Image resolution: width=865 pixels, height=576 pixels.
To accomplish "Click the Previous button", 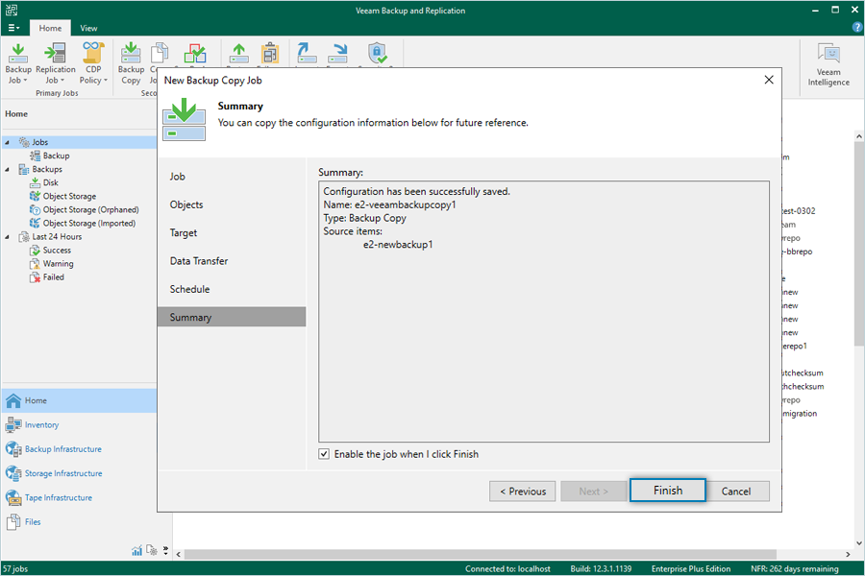I will point(523,492).
